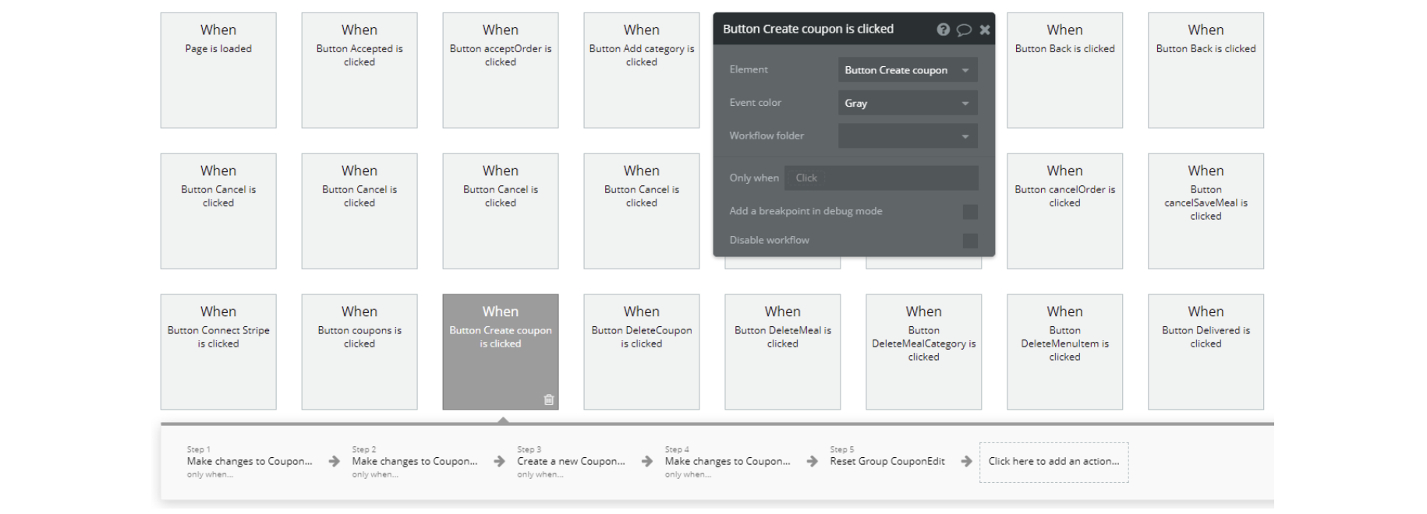The height and width of the screenshot is (514, 1427).
Task: Enable the breakpoint in debug mode checkbox
Action: click(970, 212)
